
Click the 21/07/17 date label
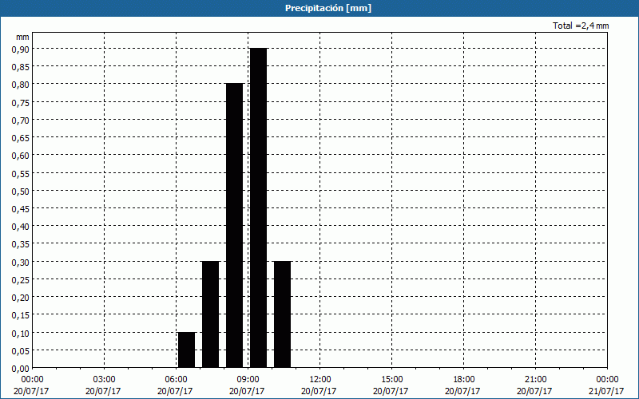tap(606, 391)
